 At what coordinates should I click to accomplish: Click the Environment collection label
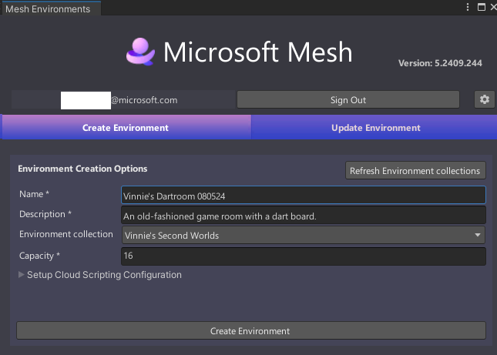pos(66,234)
